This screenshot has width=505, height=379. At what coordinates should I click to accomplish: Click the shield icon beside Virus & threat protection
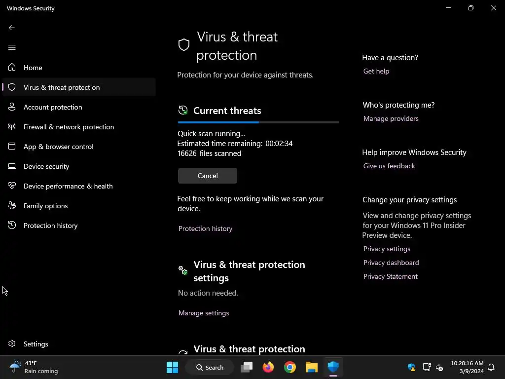[12, 87]
